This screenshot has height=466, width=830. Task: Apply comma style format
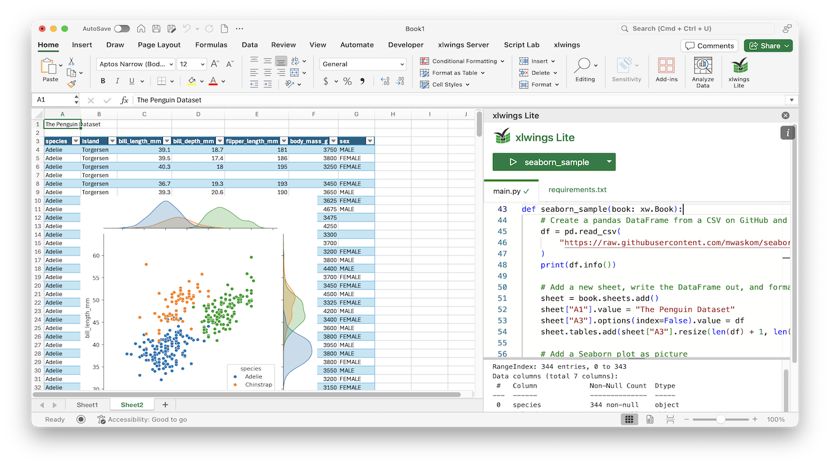click(363, 81)
